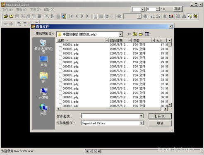Select the text cursor selection tool
The height and width of the screenshot is (155, 204).
52,17
